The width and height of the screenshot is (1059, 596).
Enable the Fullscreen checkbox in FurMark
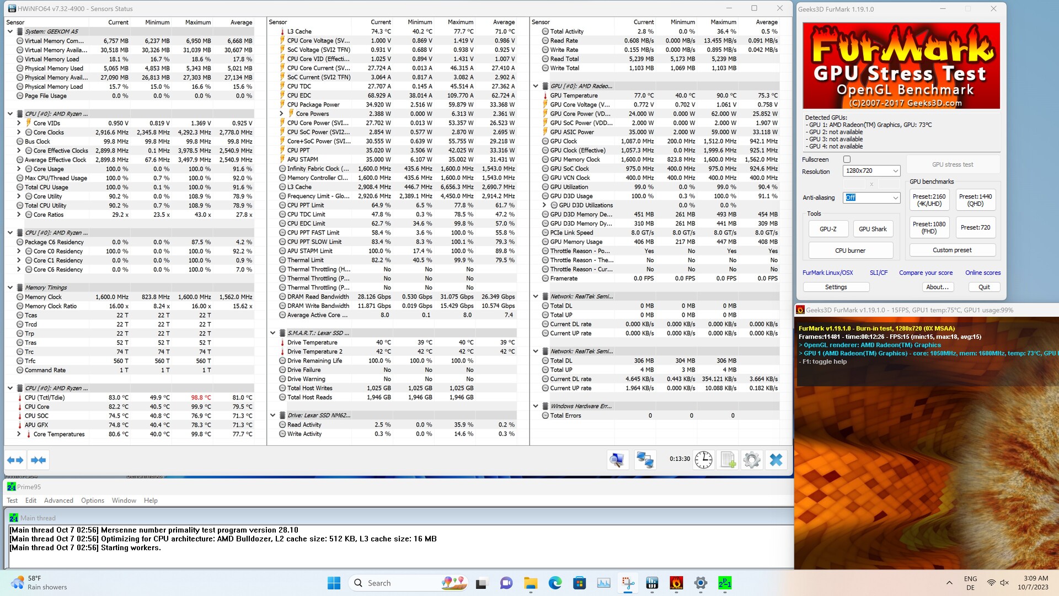click(x=847, y=159)
